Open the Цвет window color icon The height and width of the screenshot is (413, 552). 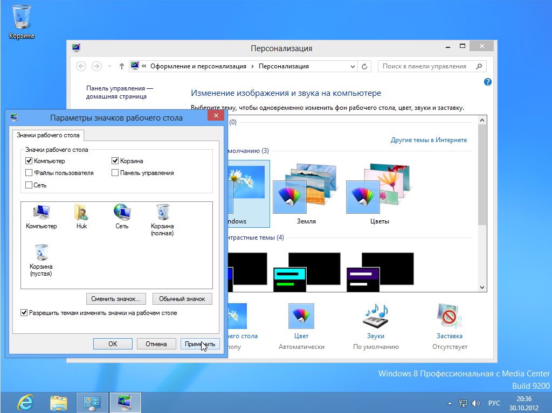(x=301, y=316)
